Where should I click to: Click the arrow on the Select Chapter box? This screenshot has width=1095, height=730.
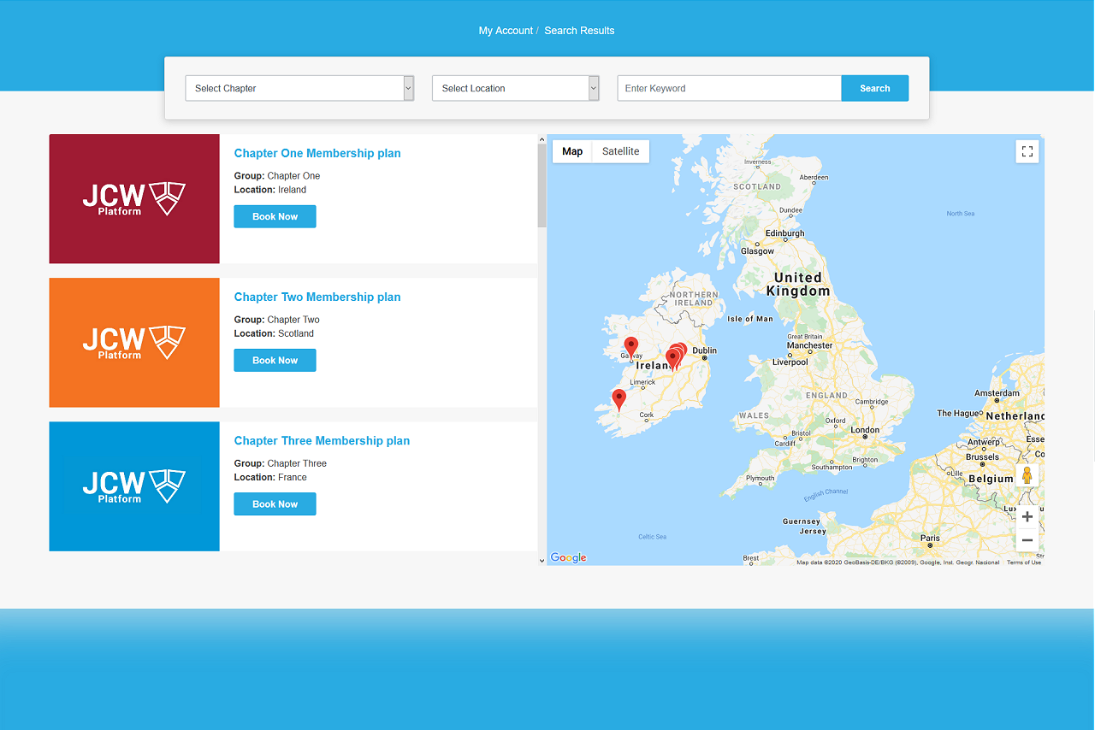coord(407,88)
